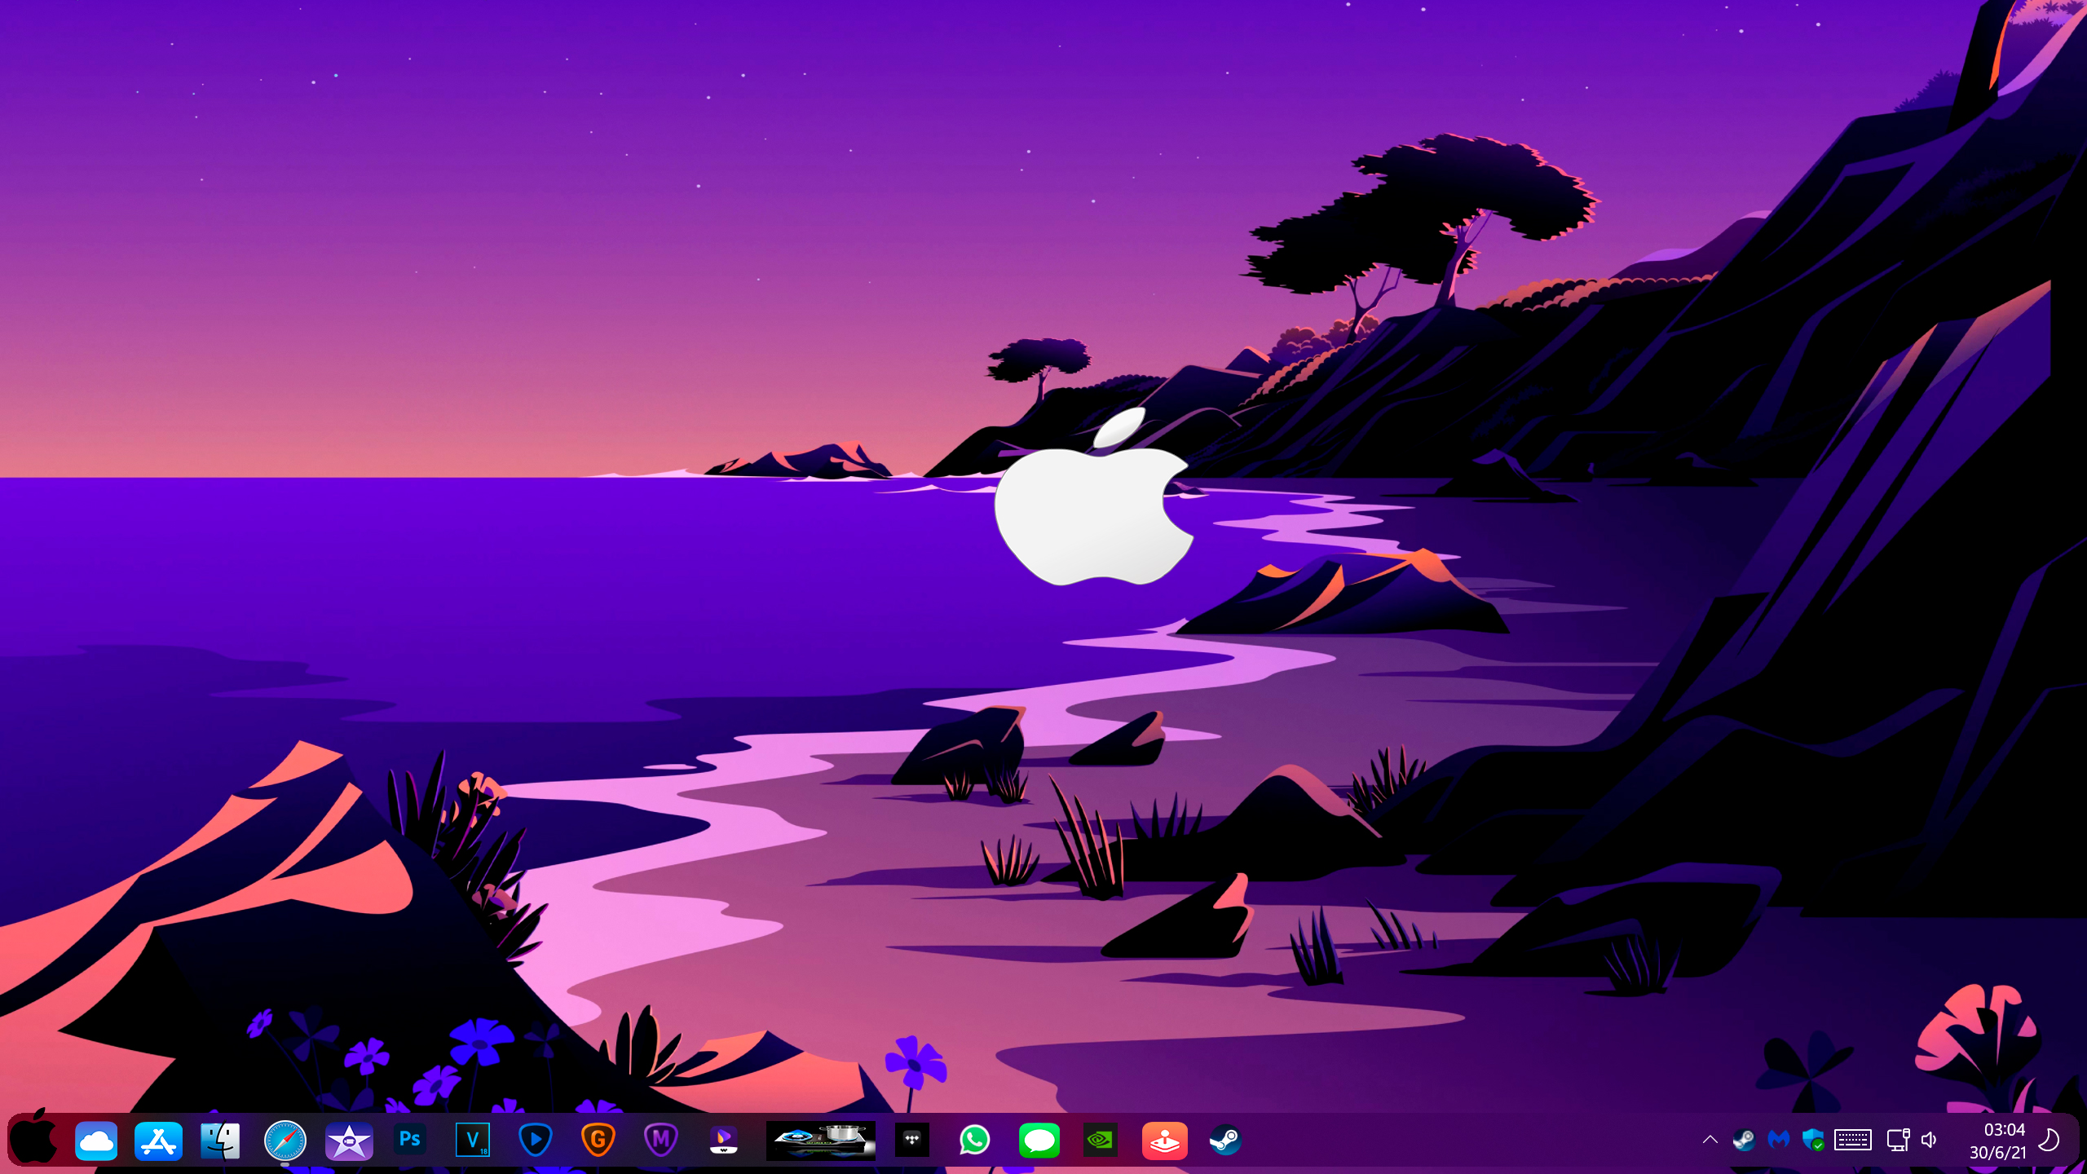Screen dimensions: 2087x1174
Task: Open Topaz purple M shield icon
Action: tap(661, 1140)
